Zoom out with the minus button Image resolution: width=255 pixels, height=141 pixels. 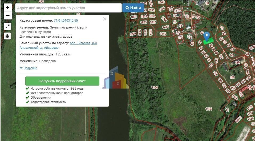(x=8, y=15)
